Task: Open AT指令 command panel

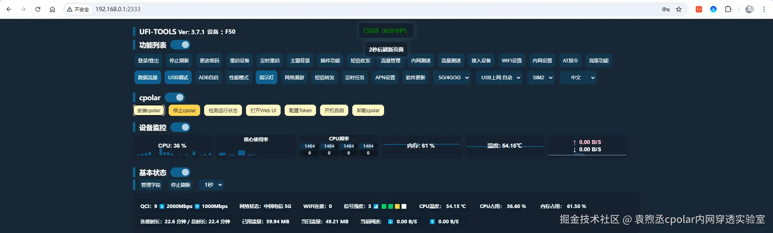Action: point(570,60)
